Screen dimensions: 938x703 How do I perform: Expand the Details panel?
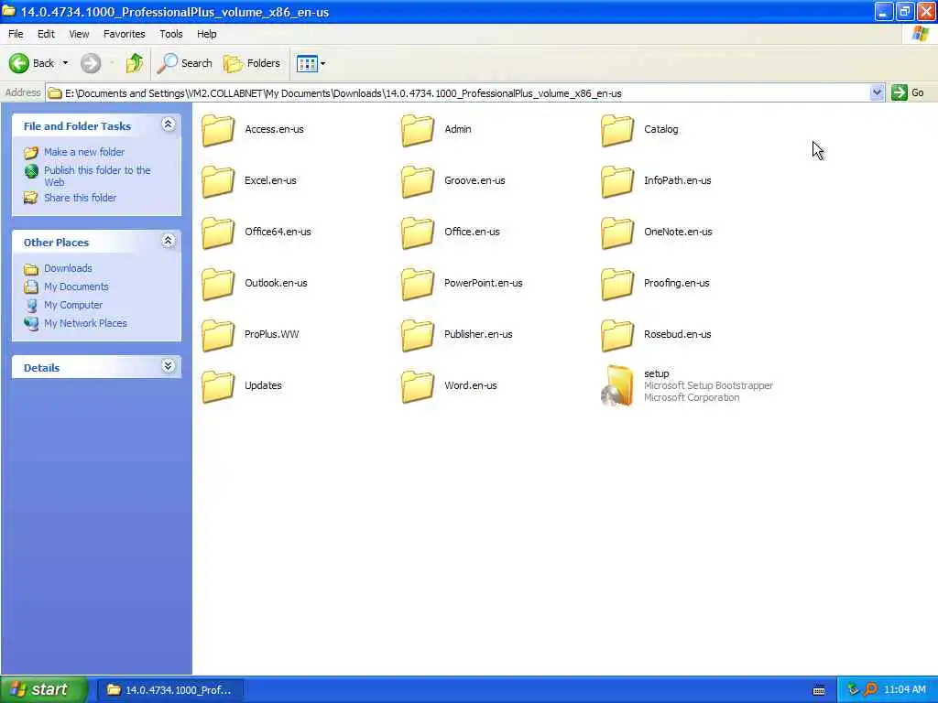[169, 366]
